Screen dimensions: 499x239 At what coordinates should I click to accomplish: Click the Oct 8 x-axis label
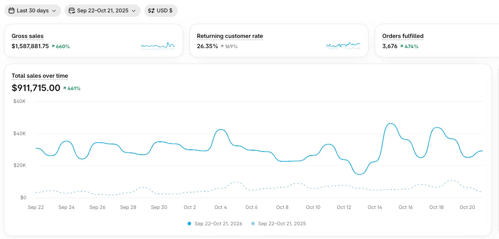[282, 207]
